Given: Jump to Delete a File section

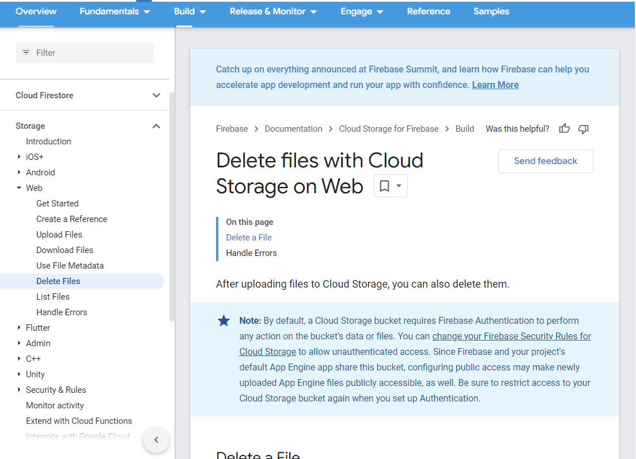Looking at the screenshot, I should point(249,238).
